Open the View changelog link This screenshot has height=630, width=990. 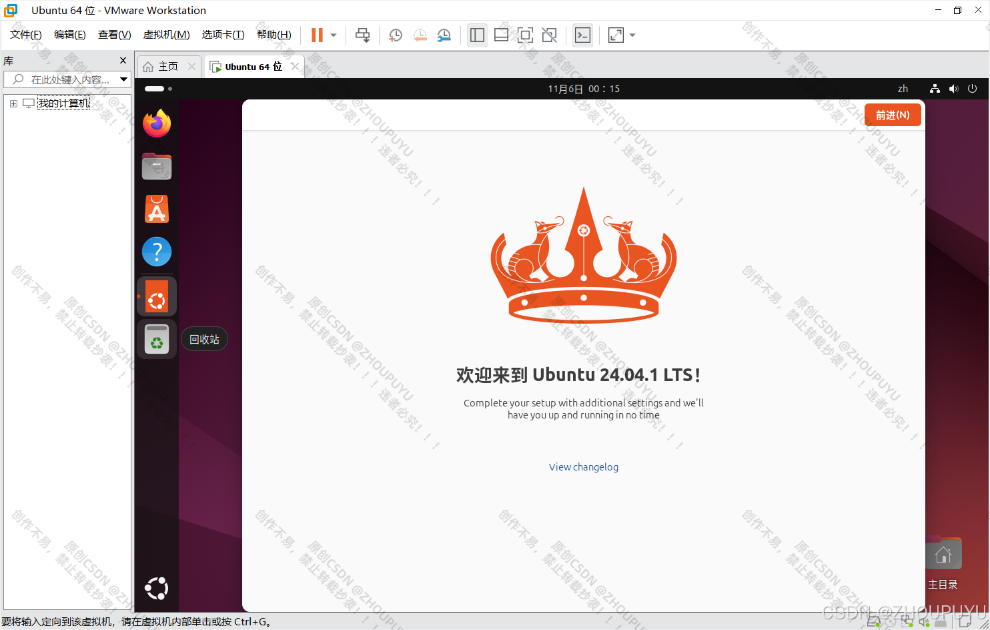coord(584,467)
